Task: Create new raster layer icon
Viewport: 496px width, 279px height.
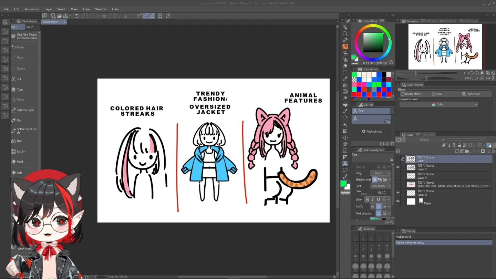Action: coord(457,151)
